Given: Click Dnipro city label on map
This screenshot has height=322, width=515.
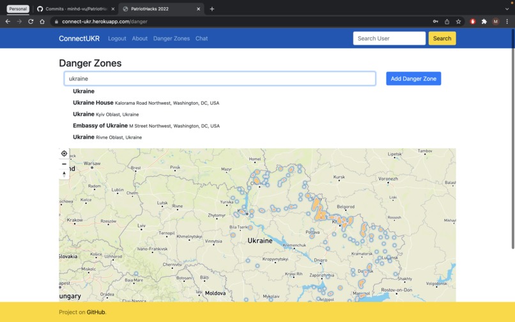Looking at the screenshot, I should [321, 260].
